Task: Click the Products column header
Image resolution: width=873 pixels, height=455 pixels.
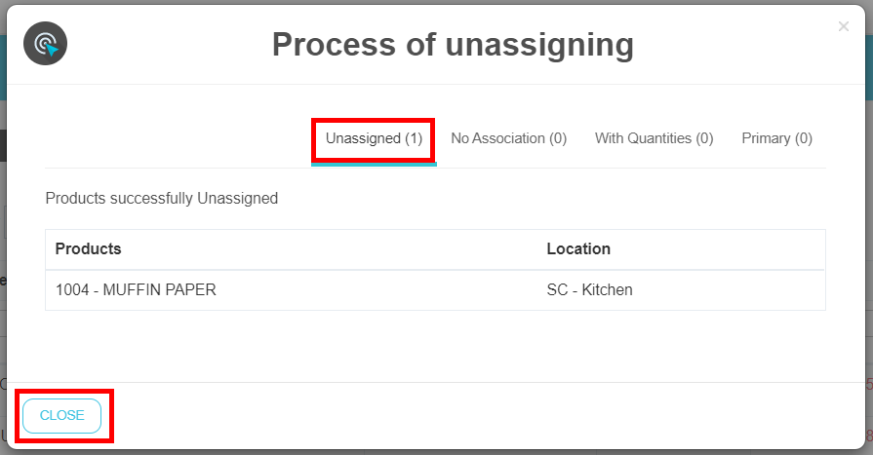Action: tap(88, 249)
